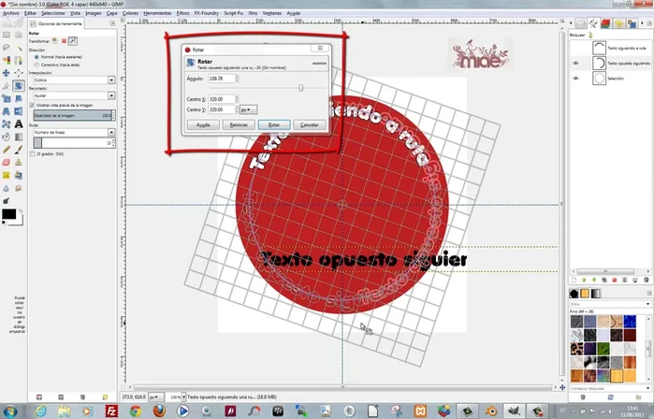The image size is (654, 419).
Task: Select 'Correctivo (hacia atrás)' direction radio button
Action: (x=36, y=63)
